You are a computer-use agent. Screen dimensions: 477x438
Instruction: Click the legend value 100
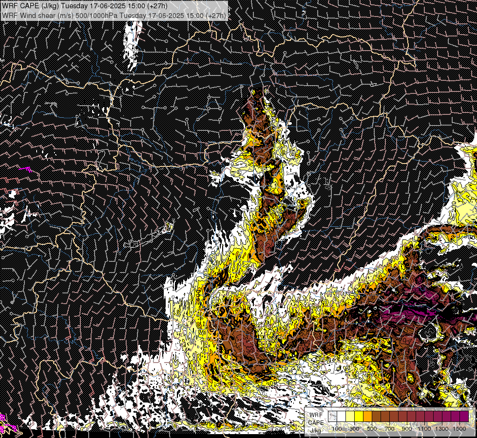[x=337, y=429]
